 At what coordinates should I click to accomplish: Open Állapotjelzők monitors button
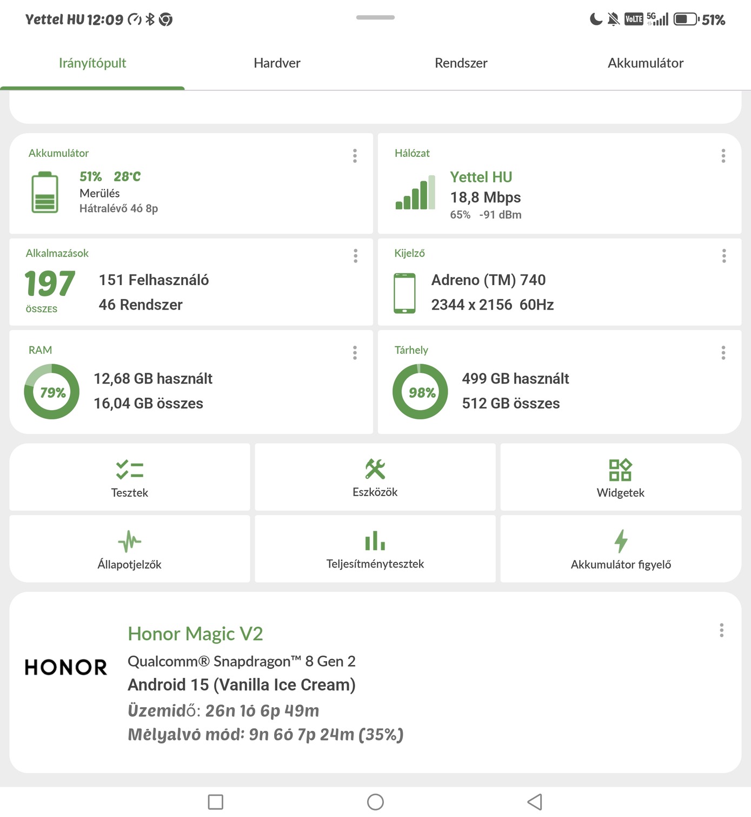(130, 549)
